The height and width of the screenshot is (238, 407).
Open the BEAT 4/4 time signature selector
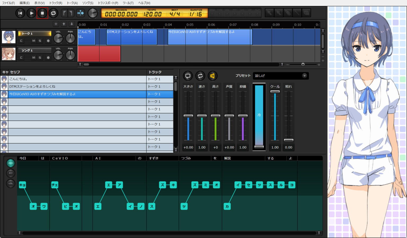[175, 14]
